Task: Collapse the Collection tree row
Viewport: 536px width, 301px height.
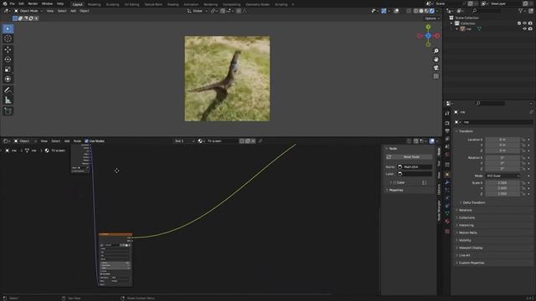Action: [x=451, y=23]
